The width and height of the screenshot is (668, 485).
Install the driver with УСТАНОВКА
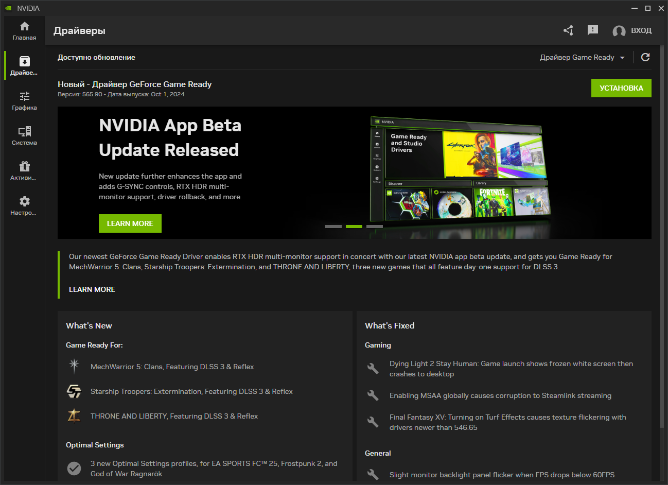pyautogui.click(x=621, y=88)
